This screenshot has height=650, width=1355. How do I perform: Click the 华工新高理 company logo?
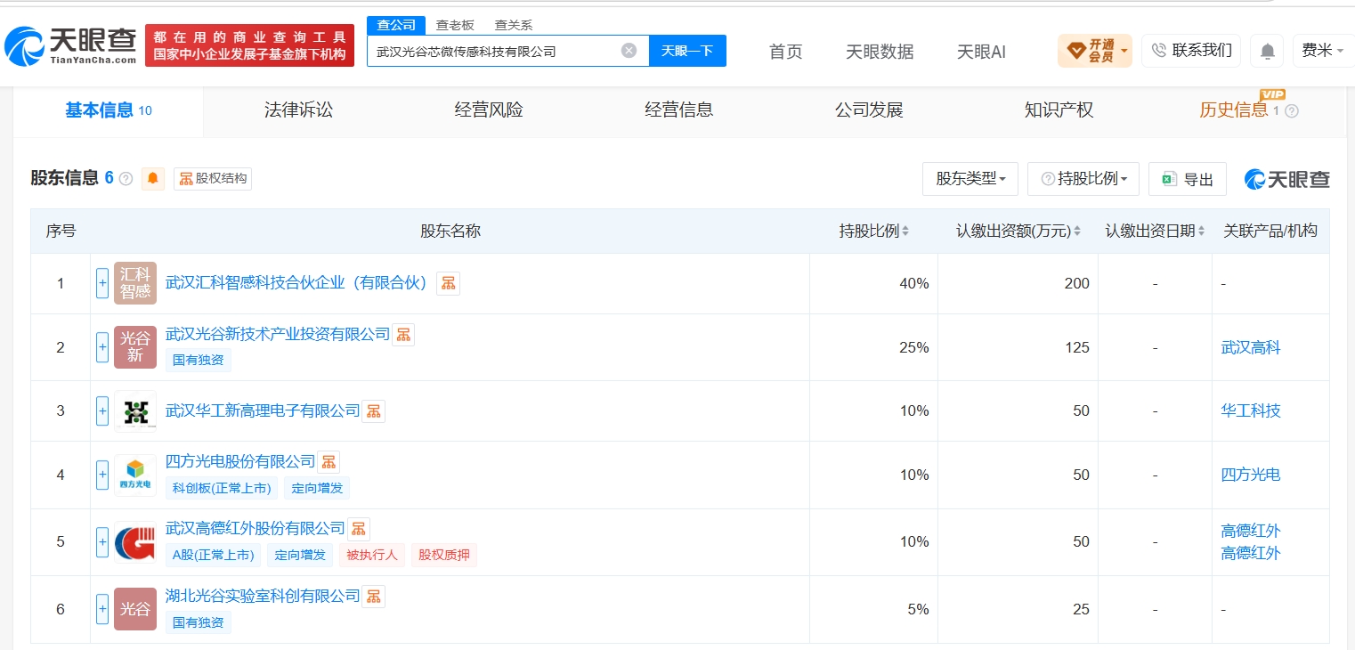point(135,411)
